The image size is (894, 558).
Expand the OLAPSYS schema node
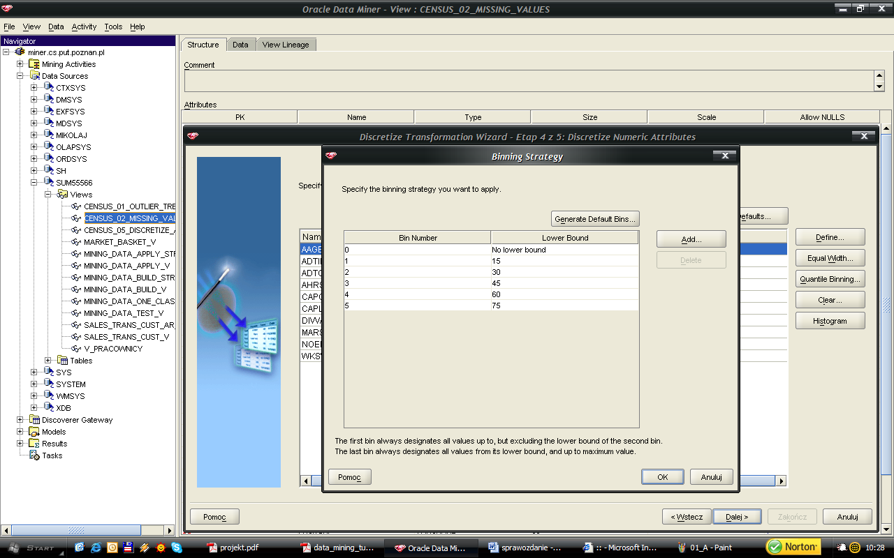34,147
